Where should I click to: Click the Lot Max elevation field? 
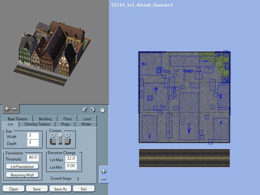click(71, 159)
